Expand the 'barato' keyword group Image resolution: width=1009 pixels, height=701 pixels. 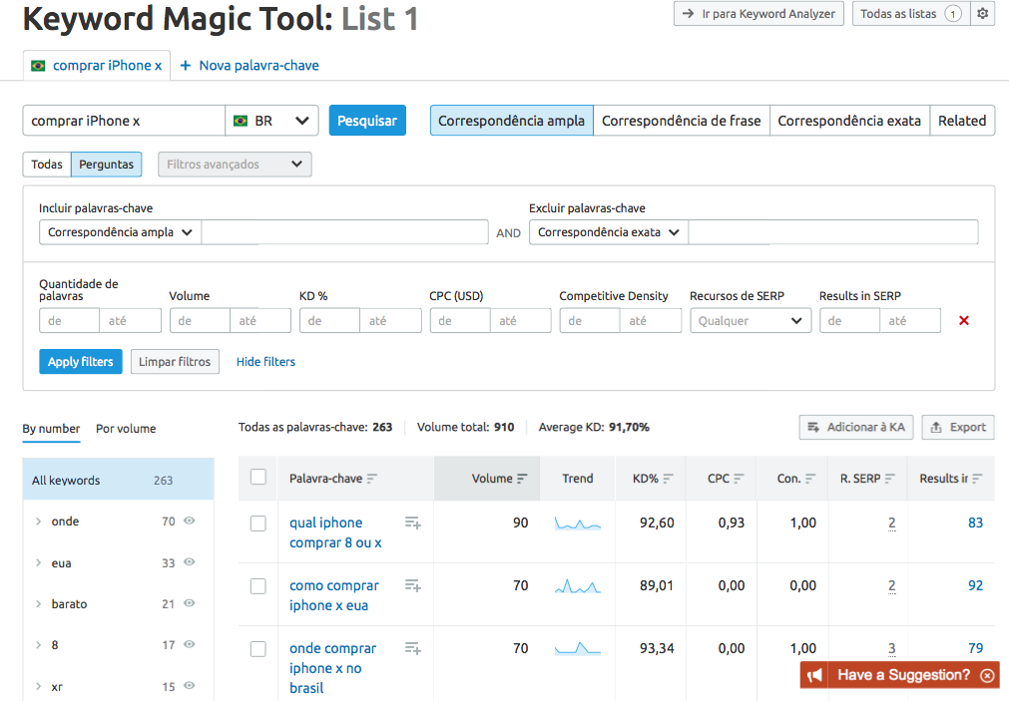click(x=39, y=604)
